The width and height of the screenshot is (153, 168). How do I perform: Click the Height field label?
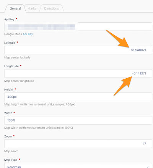(9, 89)
